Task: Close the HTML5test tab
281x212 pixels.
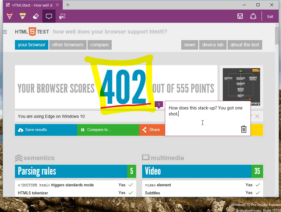Action: click(57, 5)
